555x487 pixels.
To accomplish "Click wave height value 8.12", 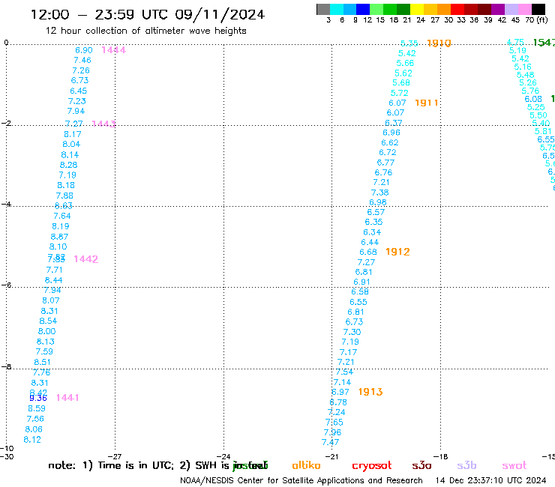I will tap(32, 440).
